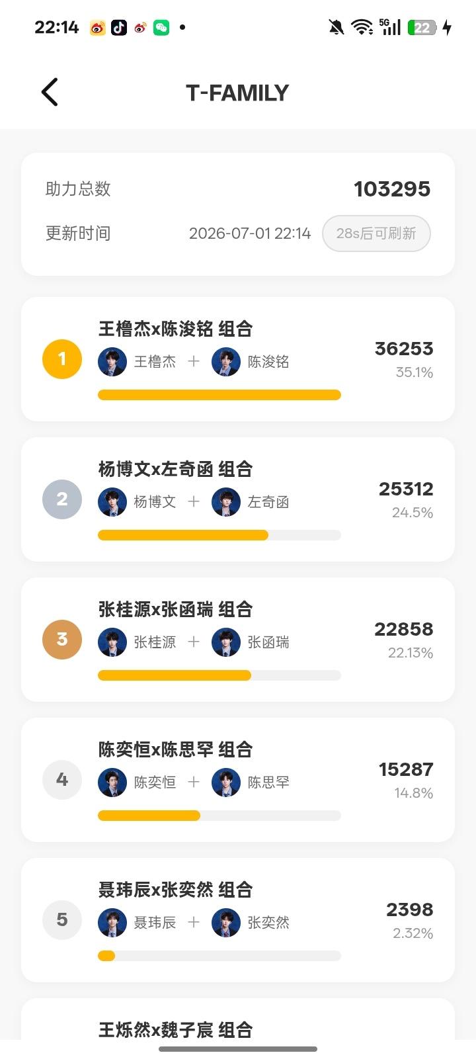Image resolution: width=476 pixels, height=1061 pixels.
Task: Select 张桂源x张函瑞 组合 title
Action: click(x=176, y=609)
